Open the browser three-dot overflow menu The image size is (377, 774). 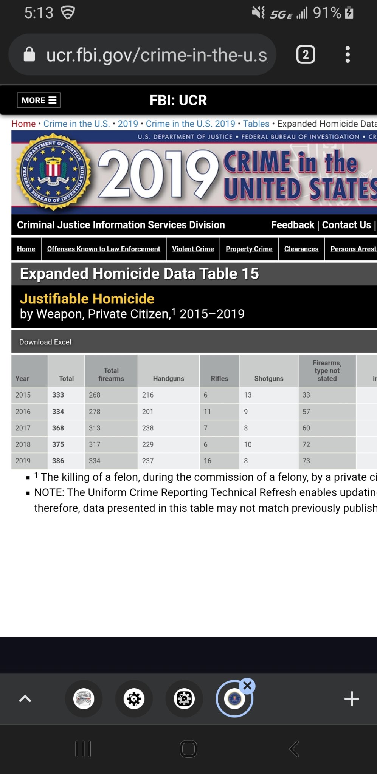[x=348, y=55]
